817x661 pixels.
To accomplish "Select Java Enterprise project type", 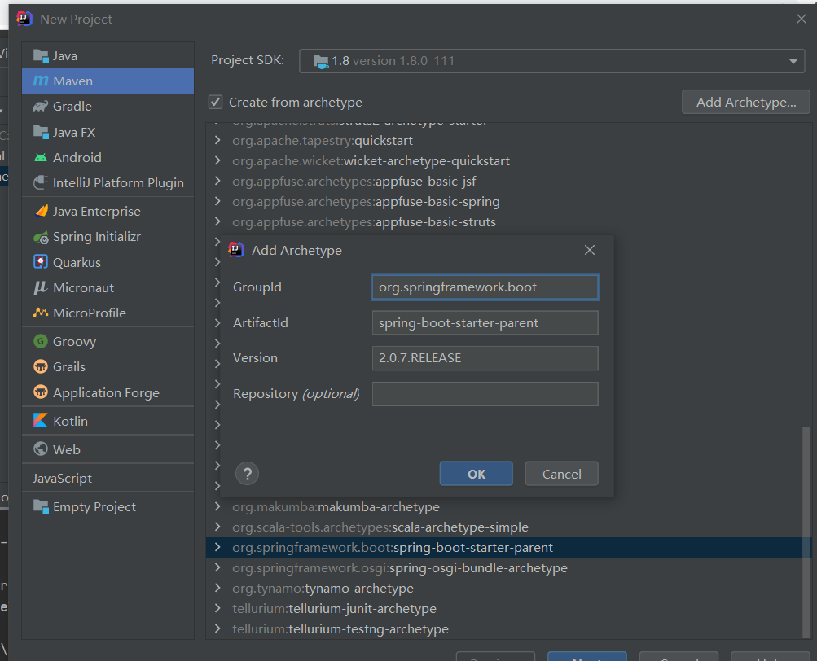I will 108,211.
